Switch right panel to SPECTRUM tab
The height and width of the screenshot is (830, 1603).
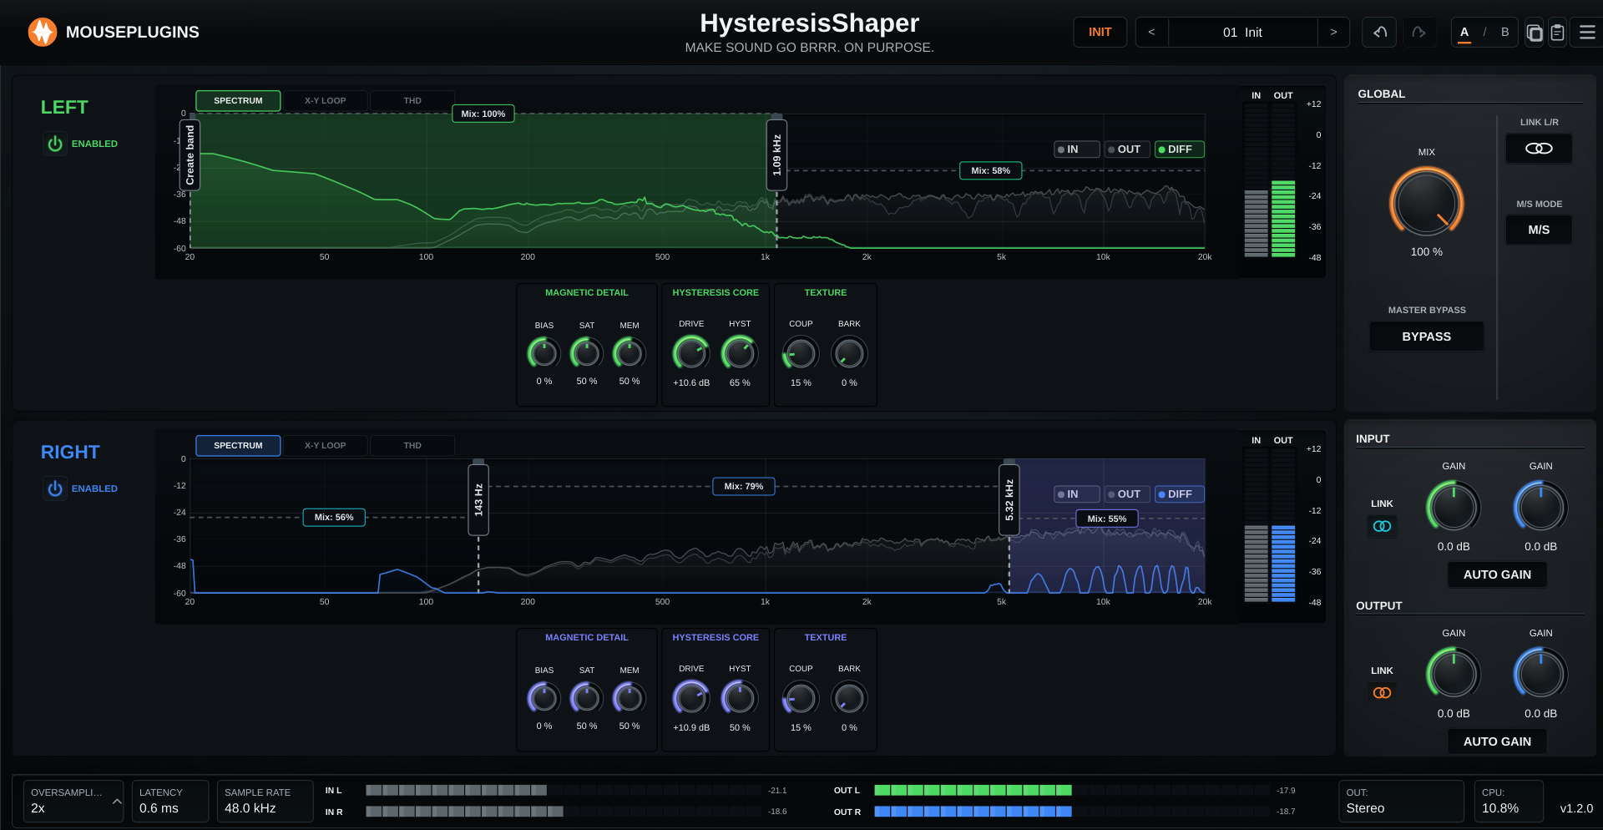238,445
